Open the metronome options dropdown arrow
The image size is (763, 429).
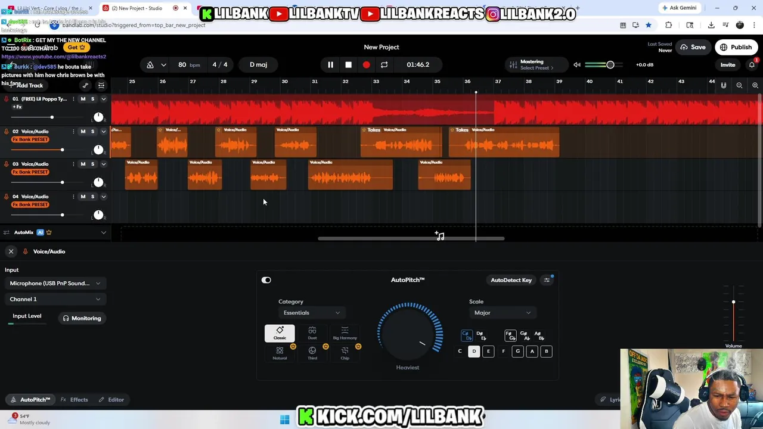click(x=163, y=64)
